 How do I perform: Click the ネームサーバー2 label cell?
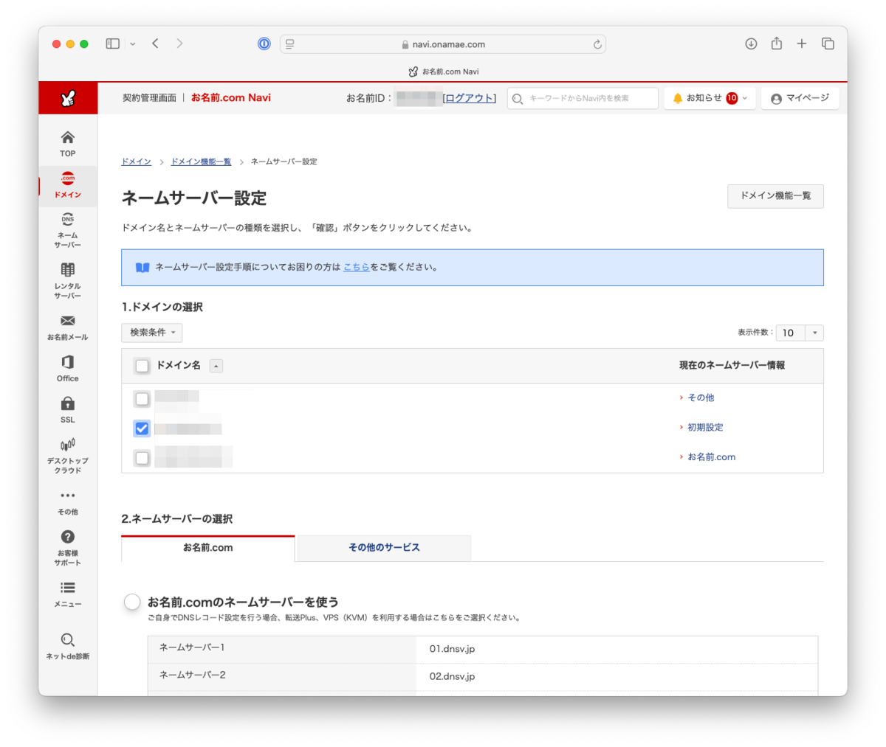(x=282, y=676)
